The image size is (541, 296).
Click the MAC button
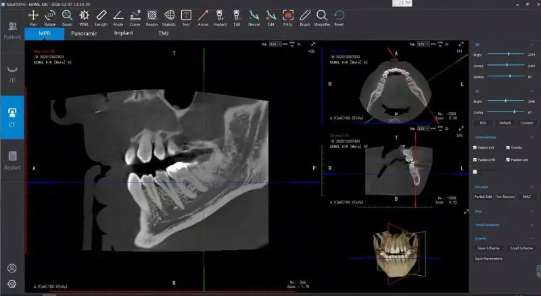click(x=527, y=197)
